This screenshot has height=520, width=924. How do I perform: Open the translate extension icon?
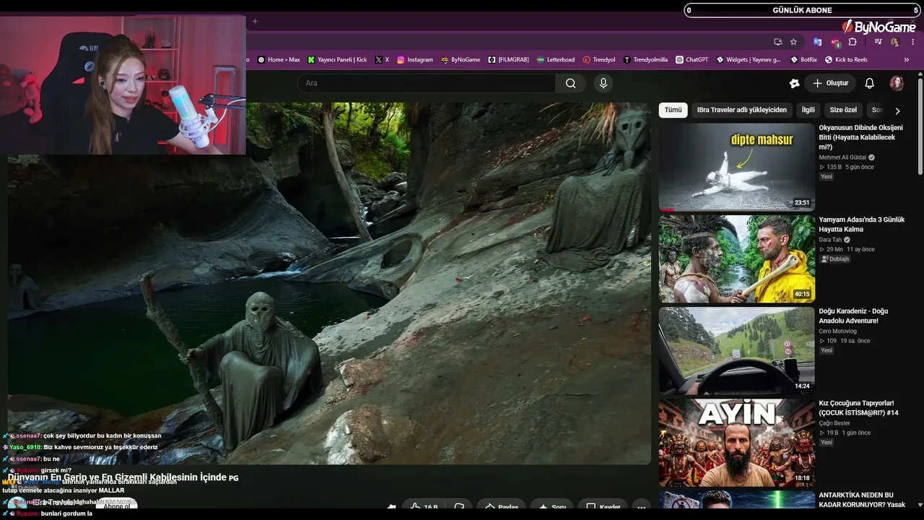(x=817, y=42)
